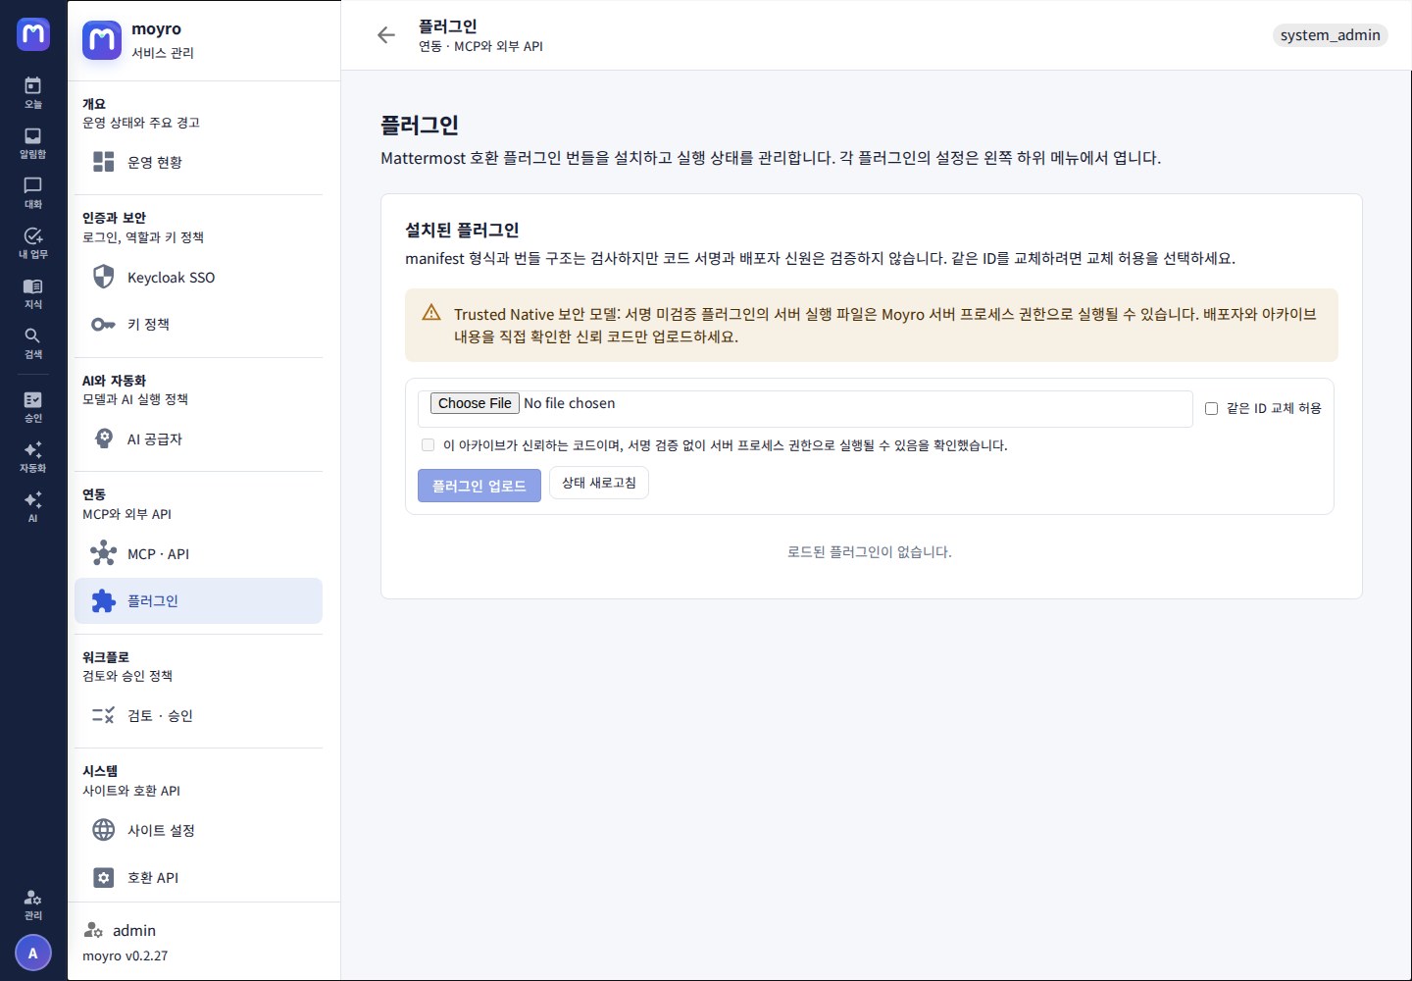Click the Choose File button
The height and width of the screenshot is (981, 1412).
[x=475, y=403]
